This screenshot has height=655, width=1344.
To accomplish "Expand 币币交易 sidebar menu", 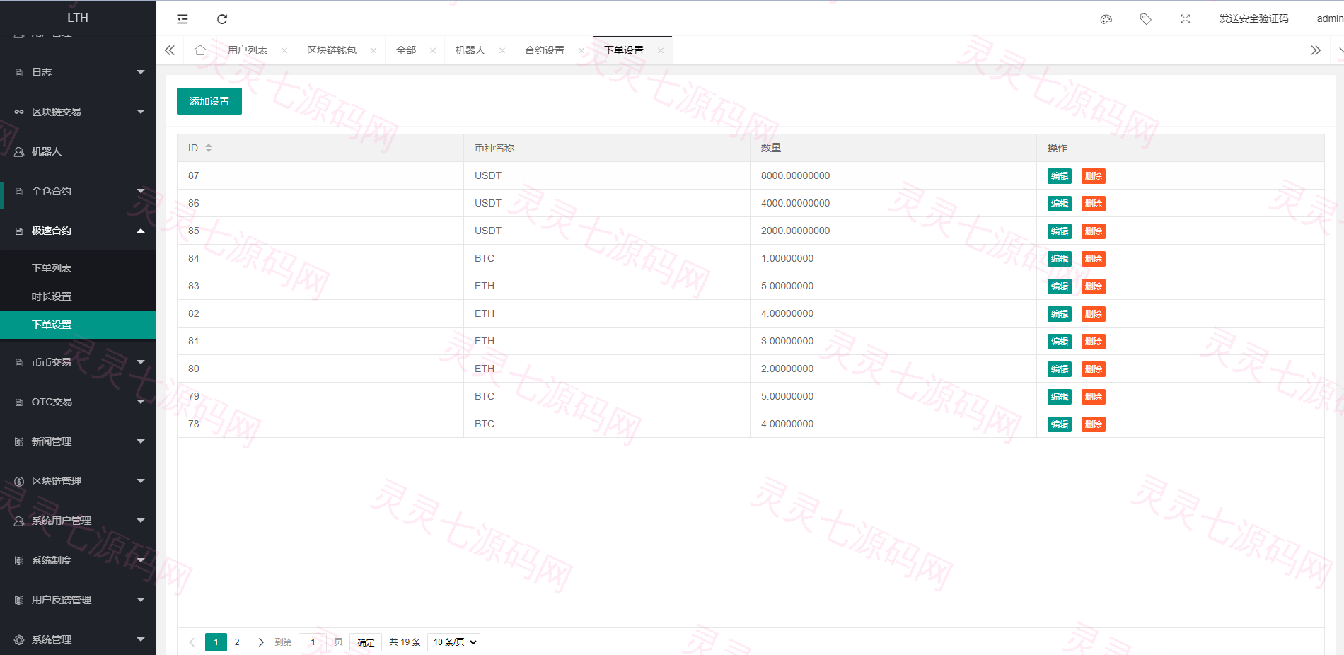I will click(78, 362).
